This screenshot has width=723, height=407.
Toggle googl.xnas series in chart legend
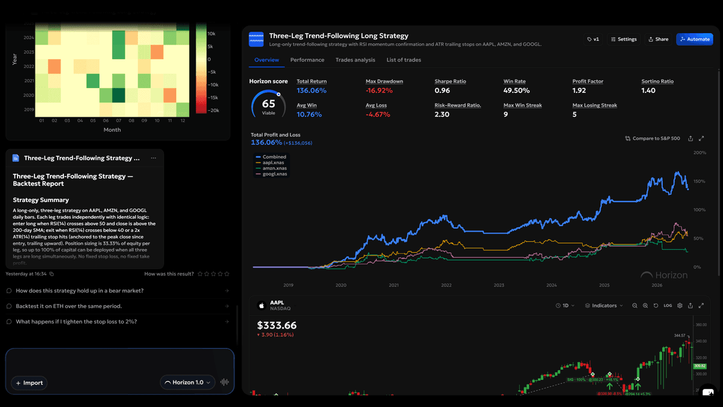(271, 174)
